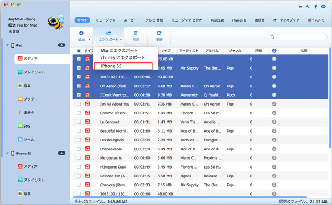Check the Les Bourgeois row checkbox
The height and width of the screenshot is (205, 332).
[79, 140]
